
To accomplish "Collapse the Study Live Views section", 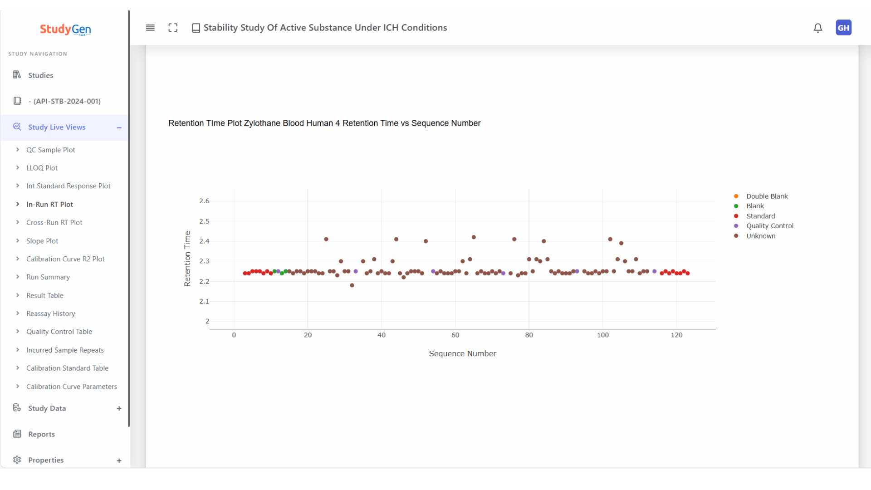I will click(119, 127).
